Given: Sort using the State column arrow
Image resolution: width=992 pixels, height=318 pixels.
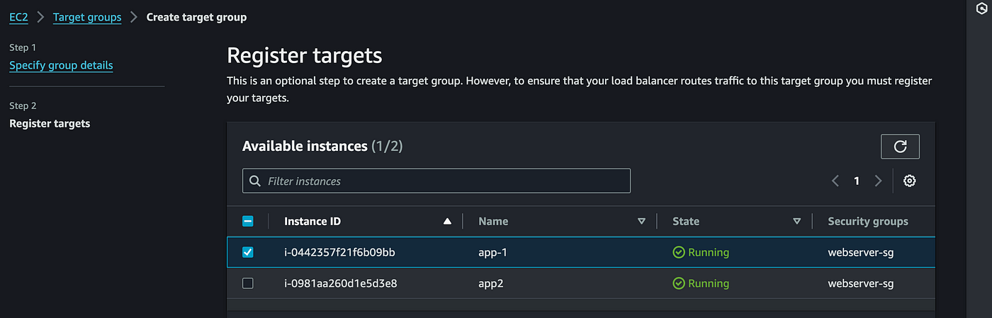Looking at the screenshot, I should click(x=797, y=221).
